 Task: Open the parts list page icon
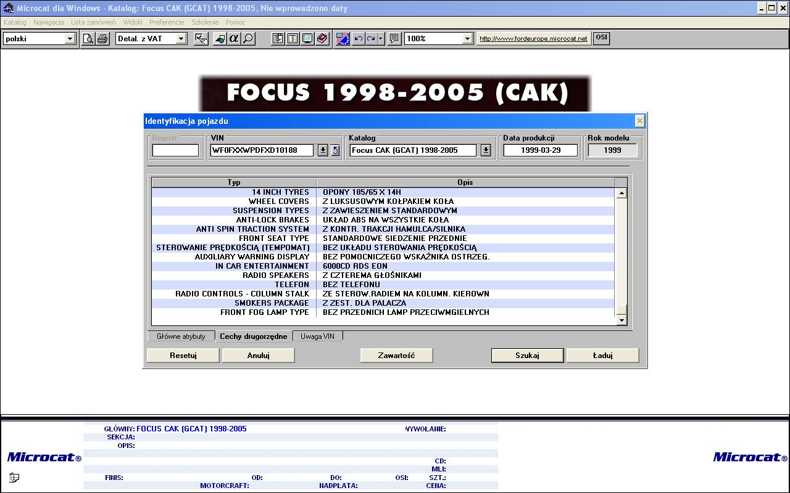point(278,38)
